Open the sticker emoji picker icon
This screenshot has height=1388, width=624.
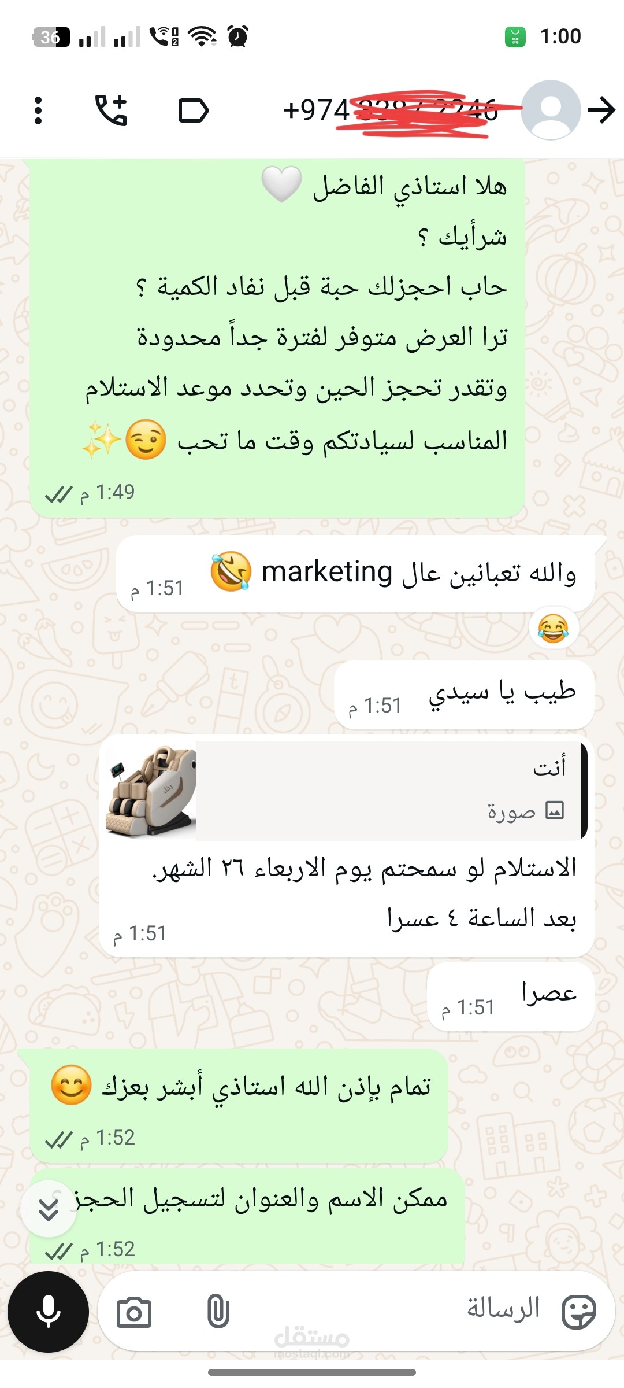578,1312
